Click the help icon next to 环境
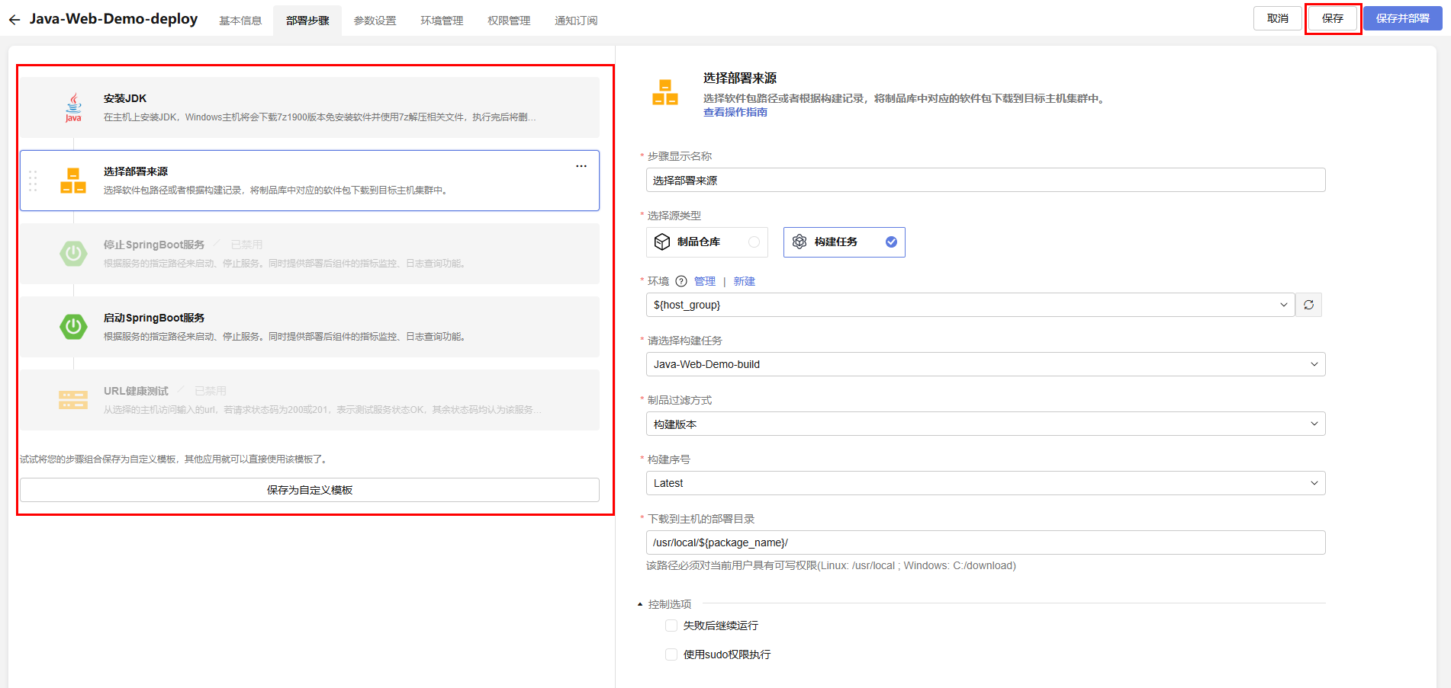Image resolution: width=1451 pixels, height=688 pixels. coord(681,280)
